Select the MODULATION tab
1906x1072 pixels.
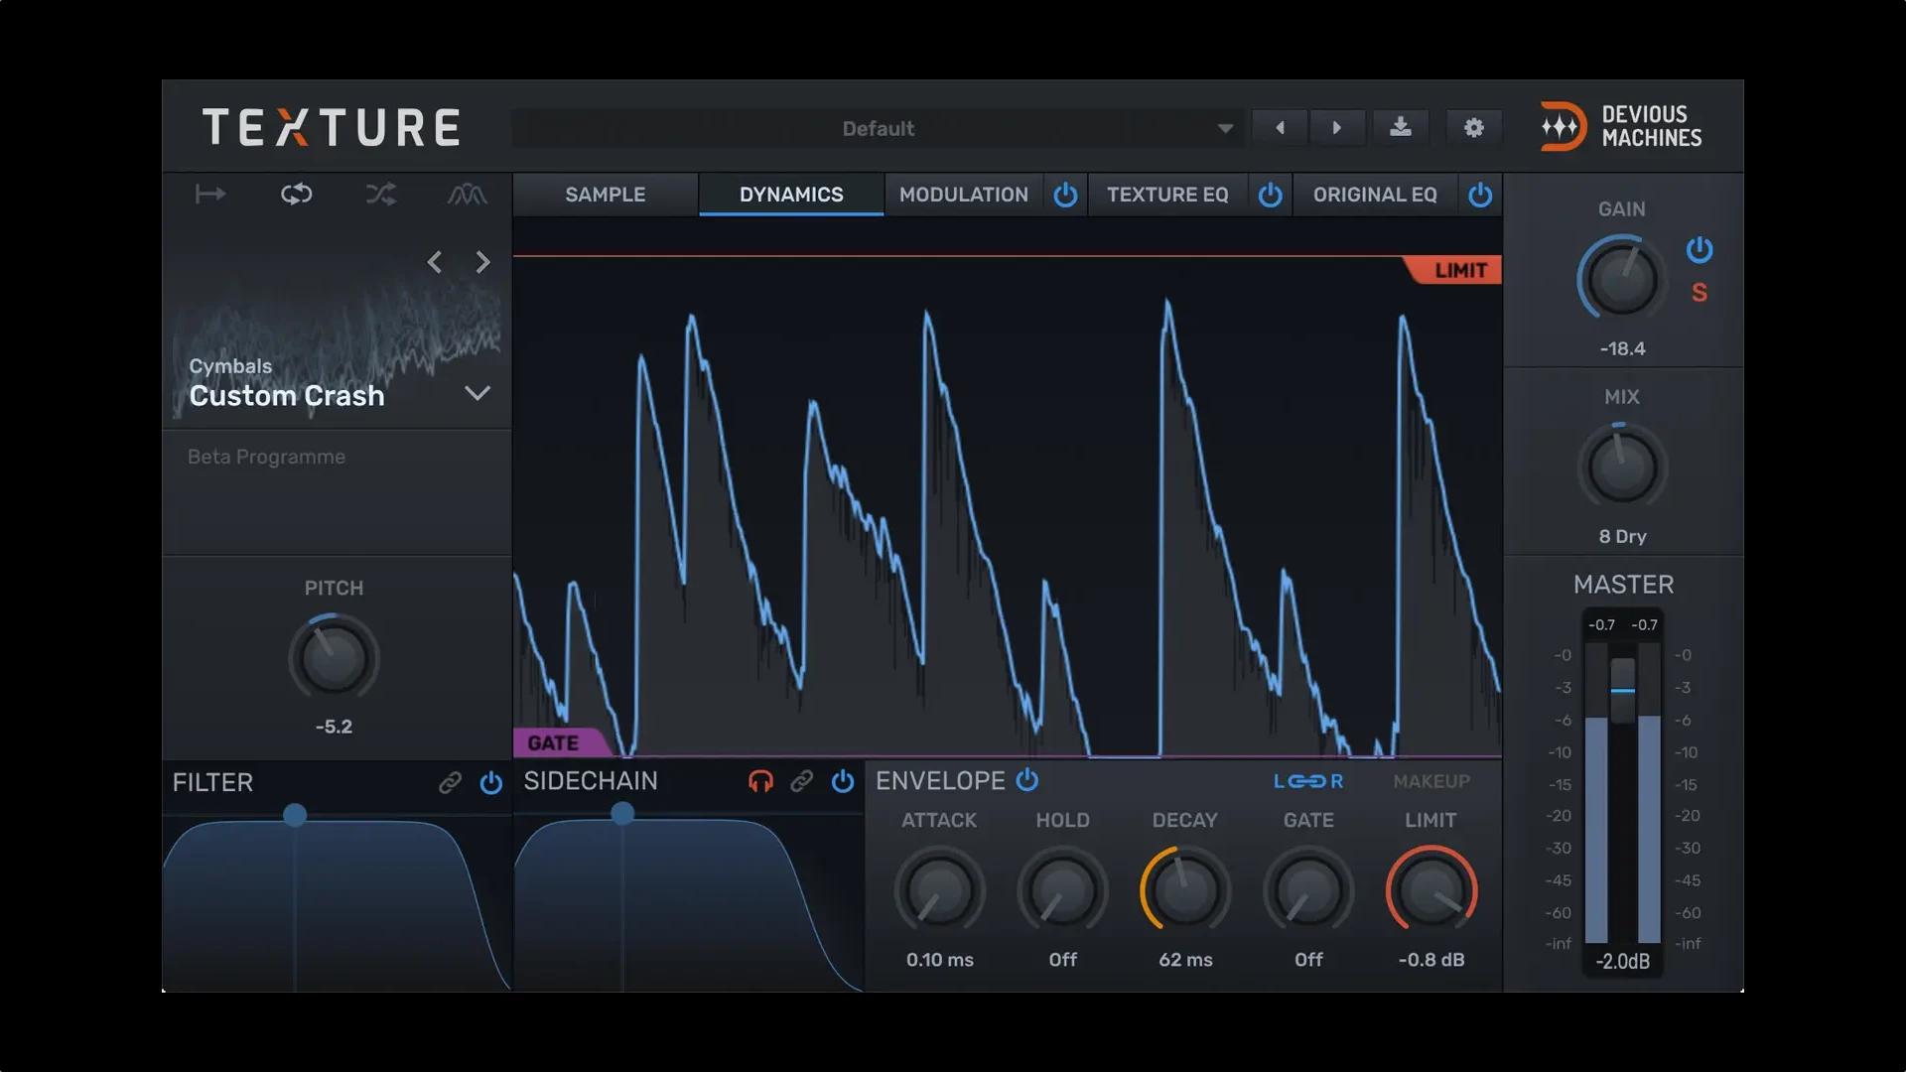962,194
